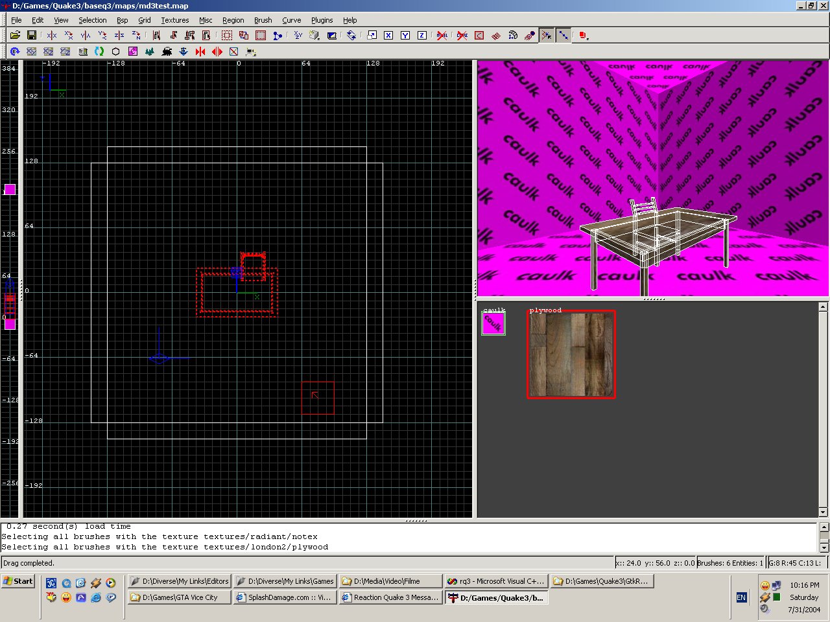The width and height of the screenshot is (830, 622).
Task: Open the Plugins menu
Action: point(322,20)
